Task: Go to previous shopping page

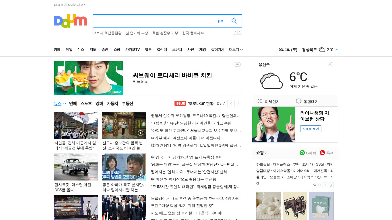Action: (x=325, y=185)
